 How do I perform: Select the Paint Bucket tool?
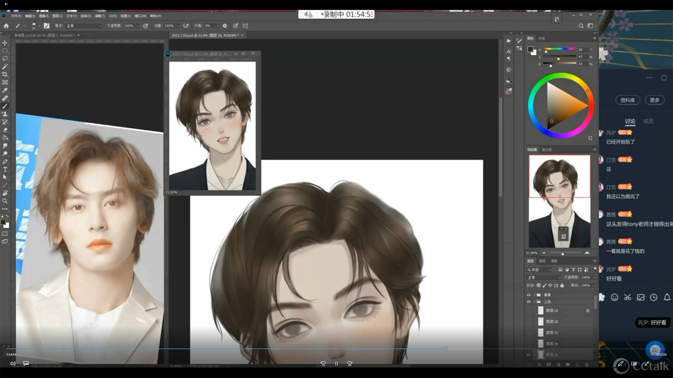click(5, 138)
